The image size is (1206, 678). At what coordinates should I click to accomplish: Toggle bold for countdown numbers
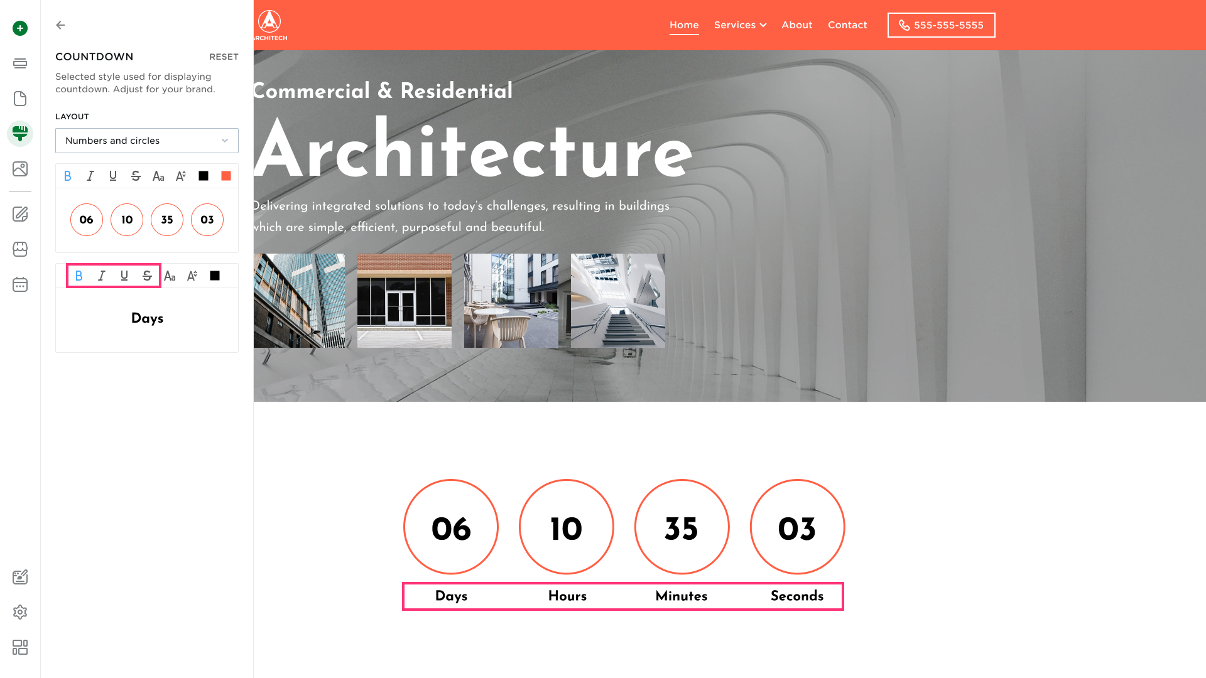pos(68,176)
